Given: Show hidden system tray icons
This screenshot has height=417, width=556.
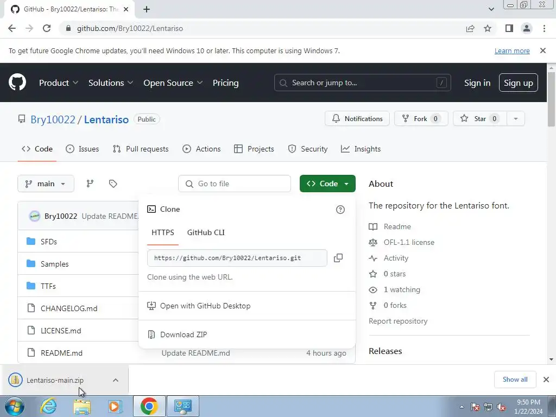Looking at the screenshot, I should pyautogui.click(x=462, y=407).
